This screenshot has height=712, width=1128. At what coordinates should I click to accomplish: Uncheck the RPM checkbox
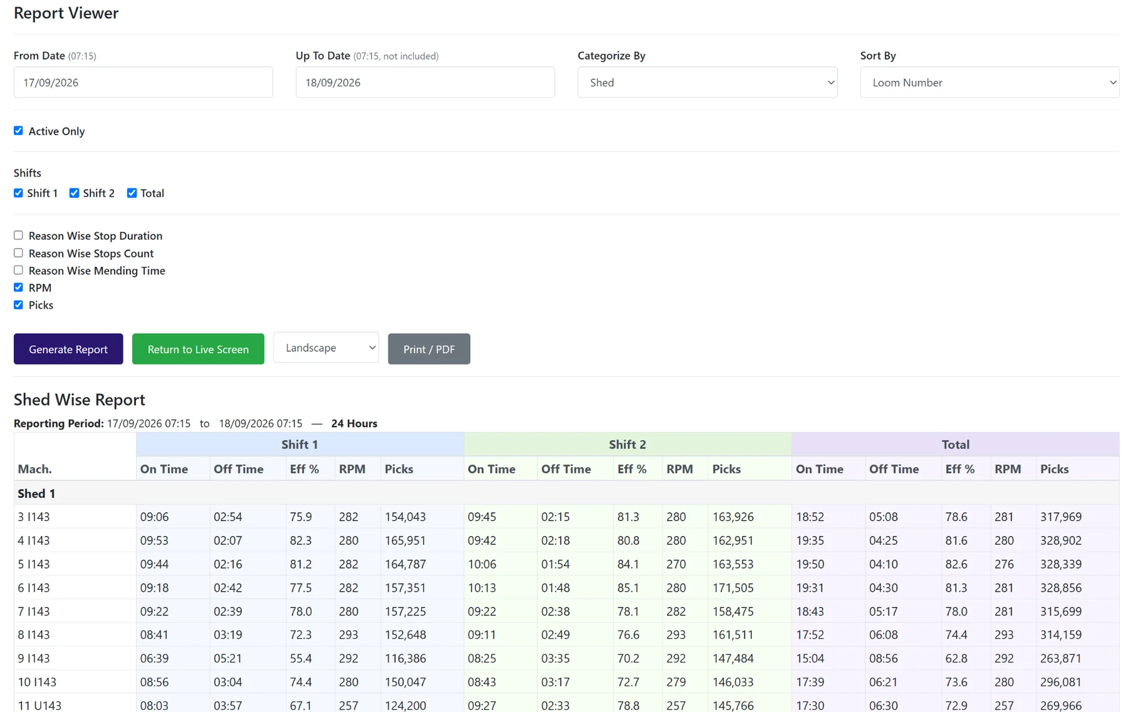(x=18, y=287)
